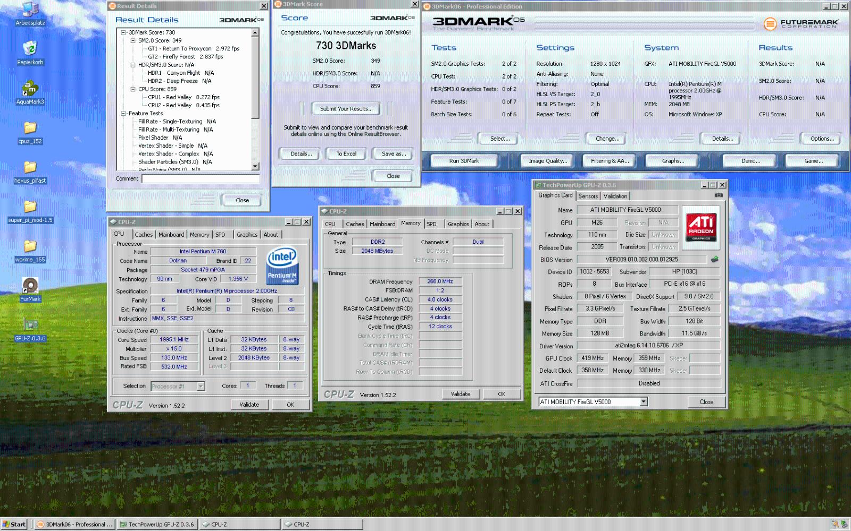Click Graphs... button in 3DMark06
The width and height of the screenshot is (851, 531).
(673, 161)
